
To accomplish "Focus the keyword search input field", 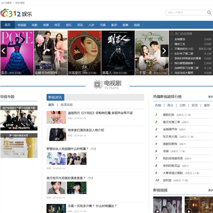I will (x=186, y=12).
